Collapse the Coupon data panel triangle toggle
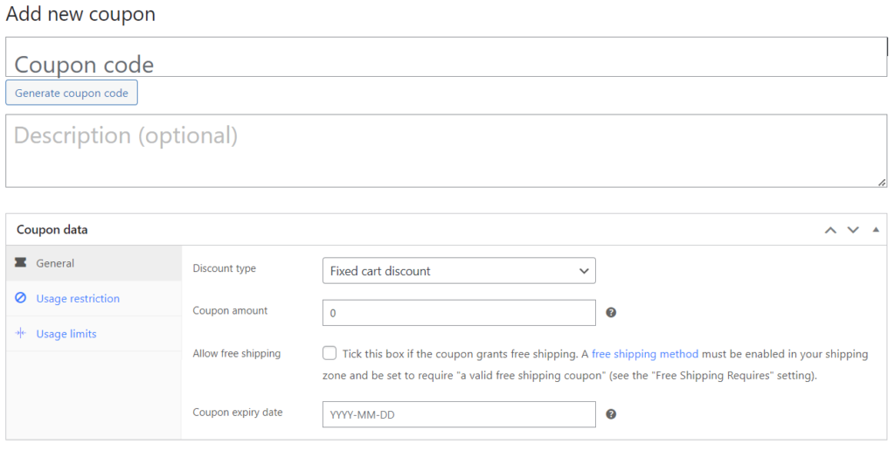 click(876, 230)
